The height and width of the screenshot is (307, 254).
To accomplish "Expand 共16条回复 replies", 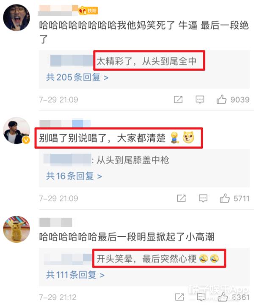I will click(74, 176).
